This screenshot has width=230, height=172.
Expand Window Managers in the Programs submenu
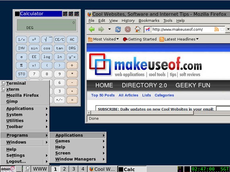[78, 159]
